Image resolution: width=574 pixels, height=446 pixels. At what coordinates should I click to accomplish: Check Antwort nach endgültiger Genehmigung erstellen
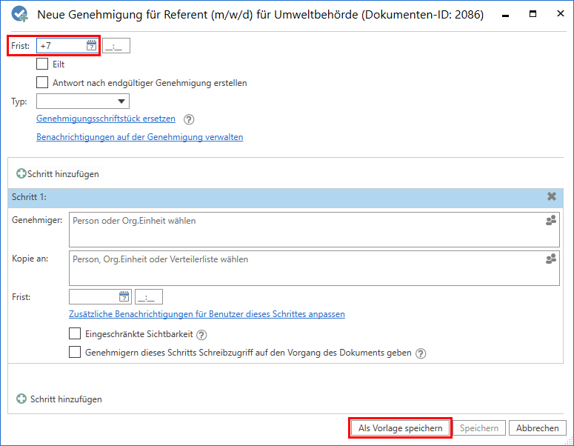42,82
